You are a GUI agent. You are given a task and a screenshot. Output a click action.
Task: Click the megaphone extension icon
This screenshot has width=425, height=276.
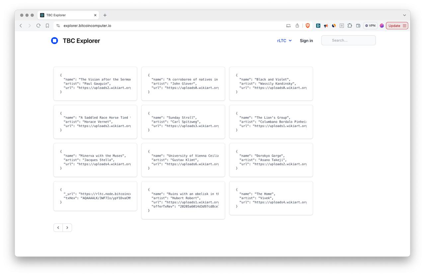pos(326,26)
